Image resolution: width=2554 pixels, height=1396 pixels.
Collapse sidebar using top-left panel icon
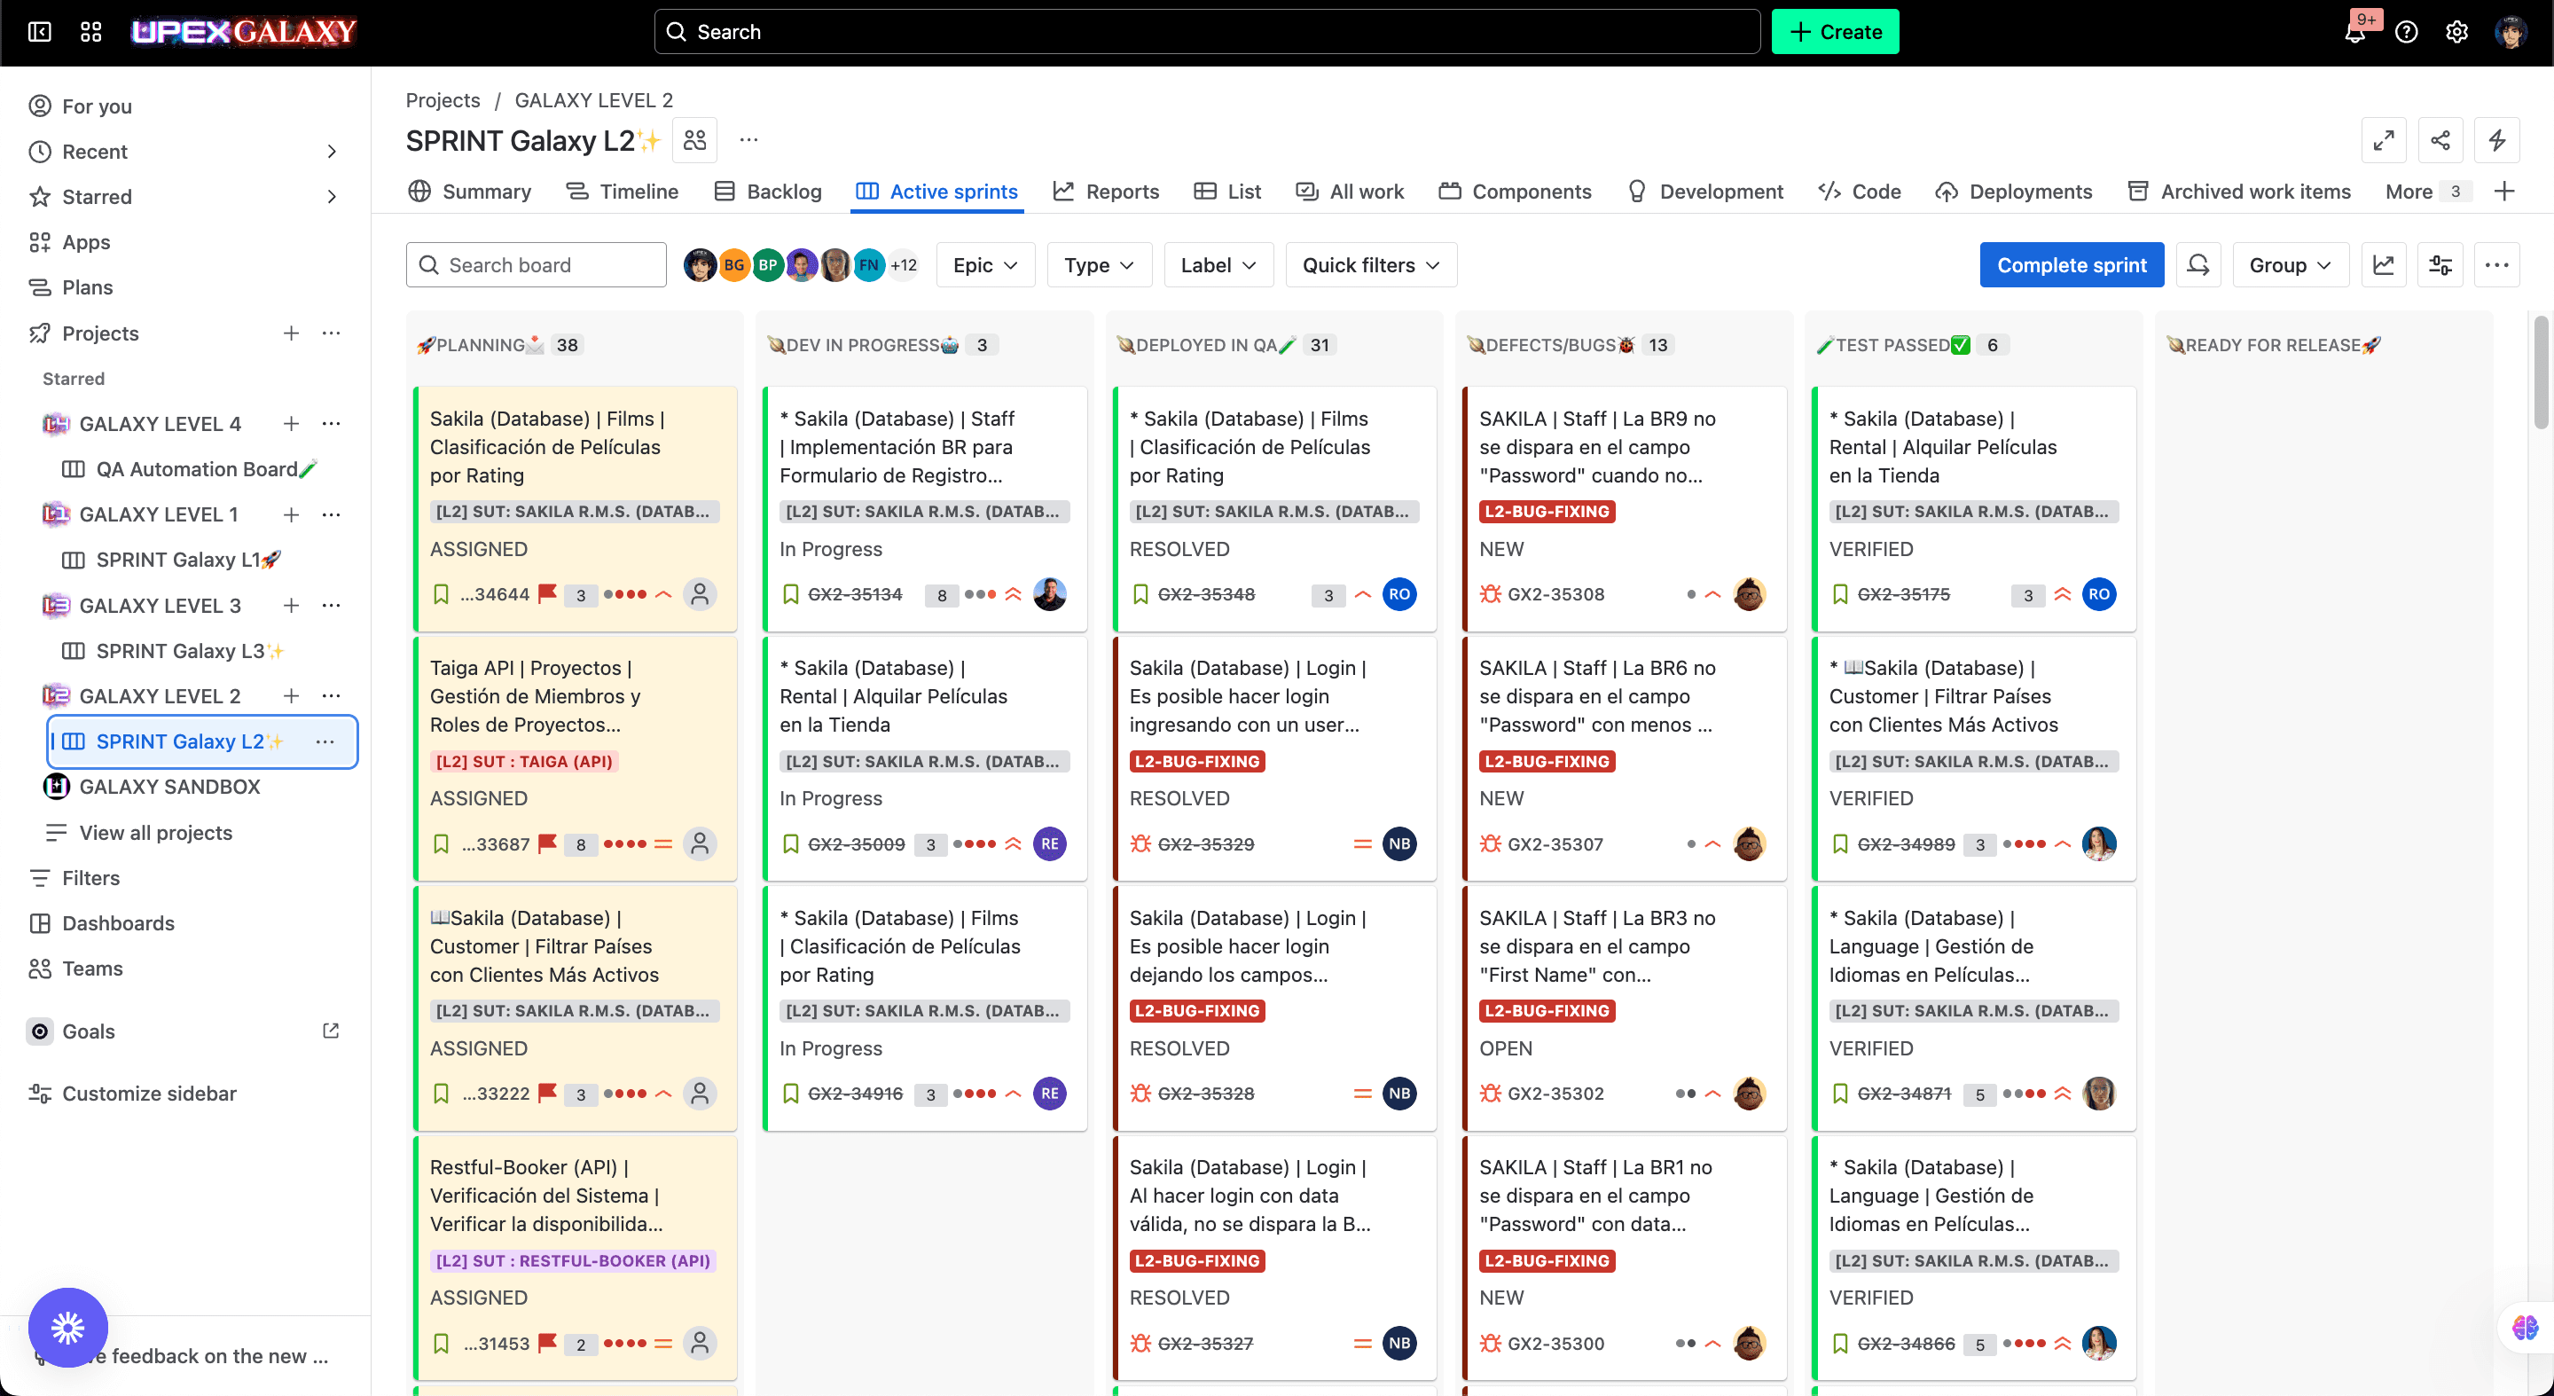[40, 32]
